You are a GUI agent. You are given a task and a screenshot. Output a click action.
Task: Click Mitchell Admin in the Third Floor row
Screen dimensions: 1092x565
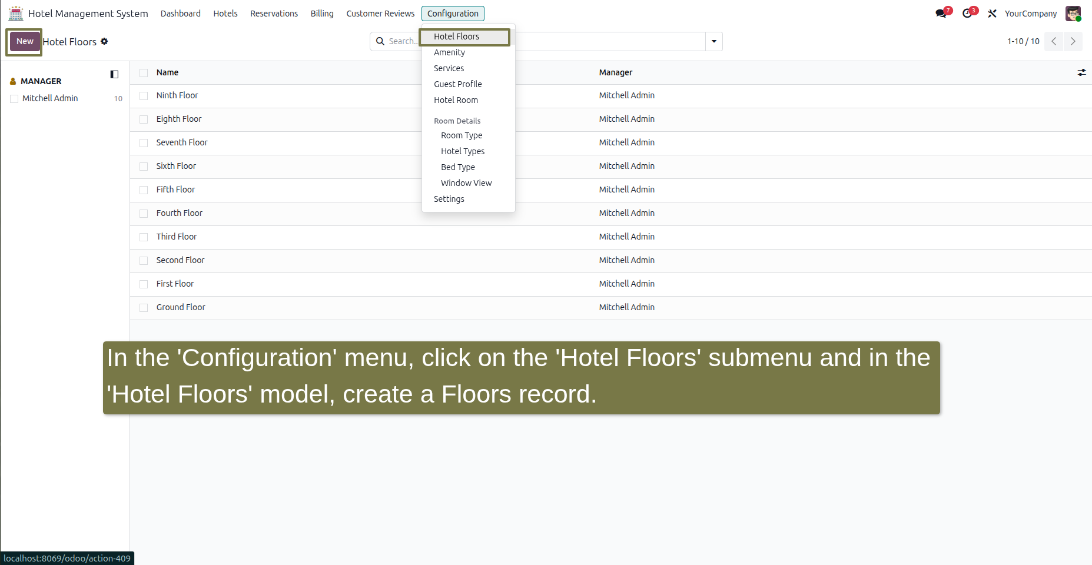coord(627,237)
